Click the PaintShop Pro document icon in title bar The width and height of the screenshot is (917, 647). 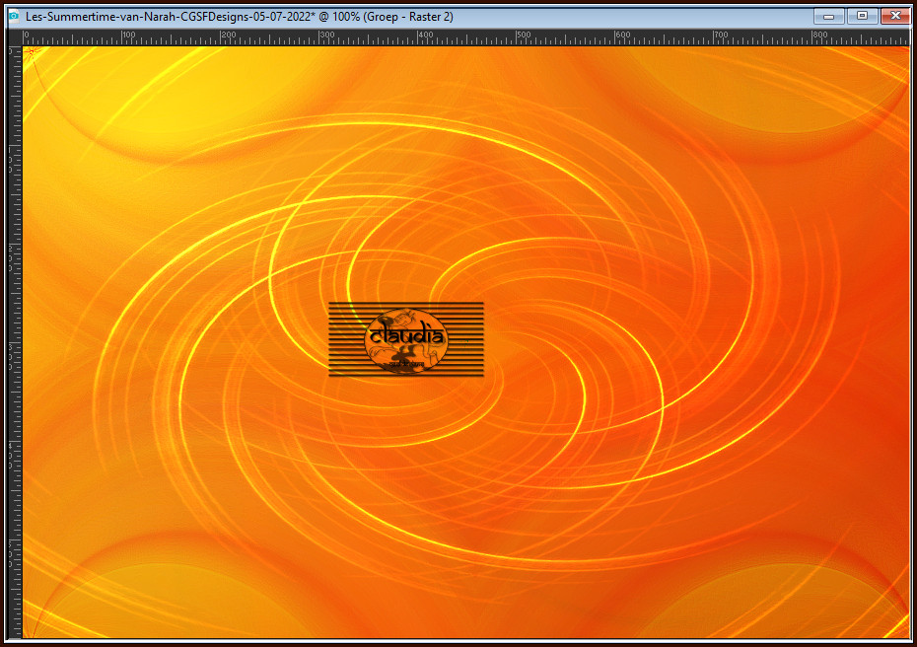point(14,17)
